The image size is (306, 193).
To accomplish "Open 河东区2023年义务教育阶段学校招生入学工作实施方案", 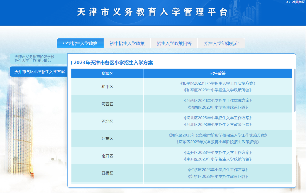I will [218, 135].
